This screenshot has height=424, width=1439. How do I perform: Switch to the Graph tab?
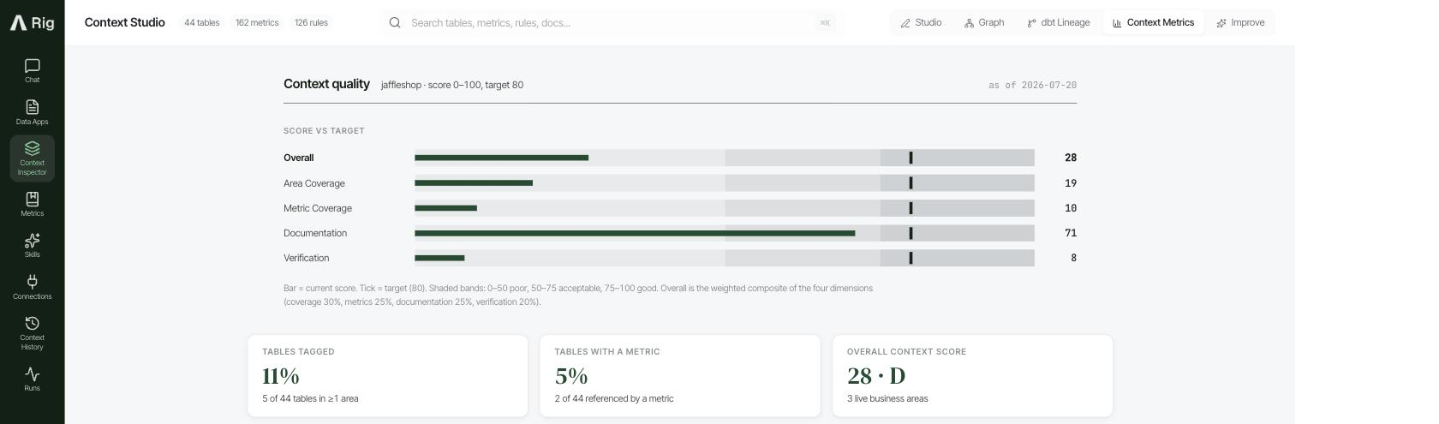point(984,23)
